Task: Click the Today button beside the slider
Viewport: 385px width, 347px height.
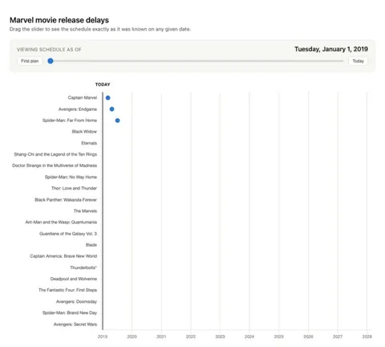Action: tap(358, 61)
